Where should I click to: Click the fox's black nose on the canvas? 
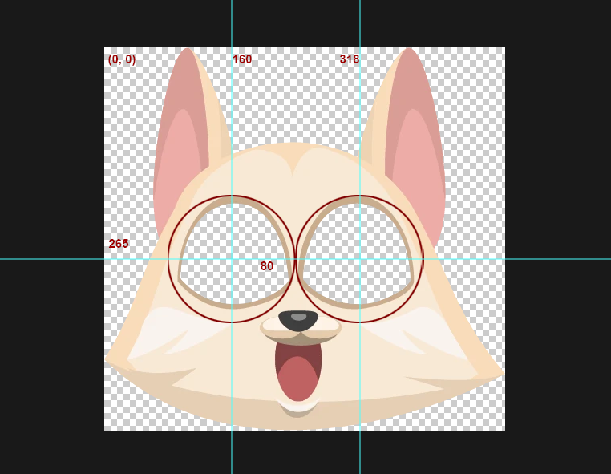coord(298,321)
